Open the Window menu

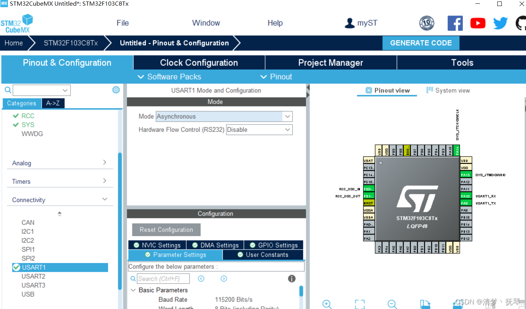[206, 23]
